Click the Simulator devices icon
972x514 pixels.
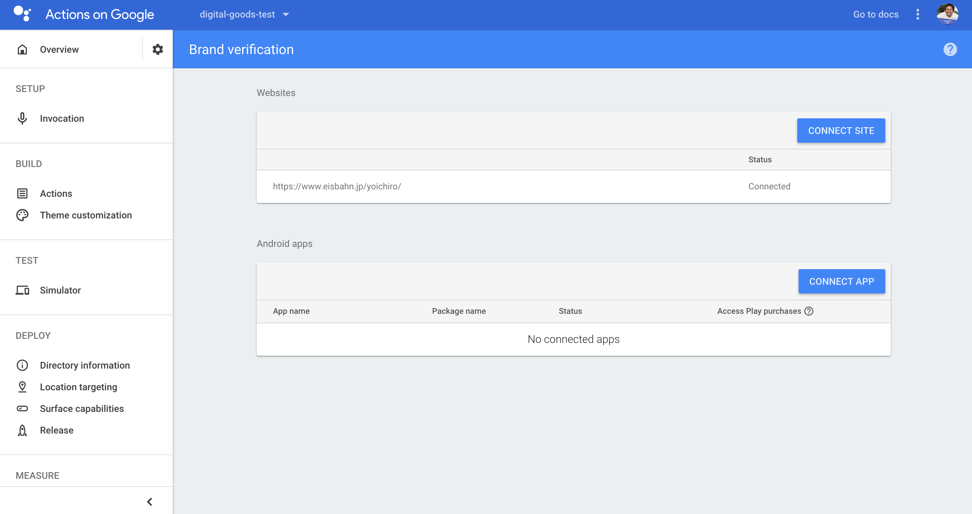22,290
